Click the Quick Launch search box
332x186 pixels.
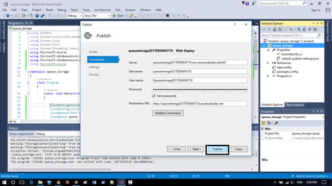[x=282, y=4]
